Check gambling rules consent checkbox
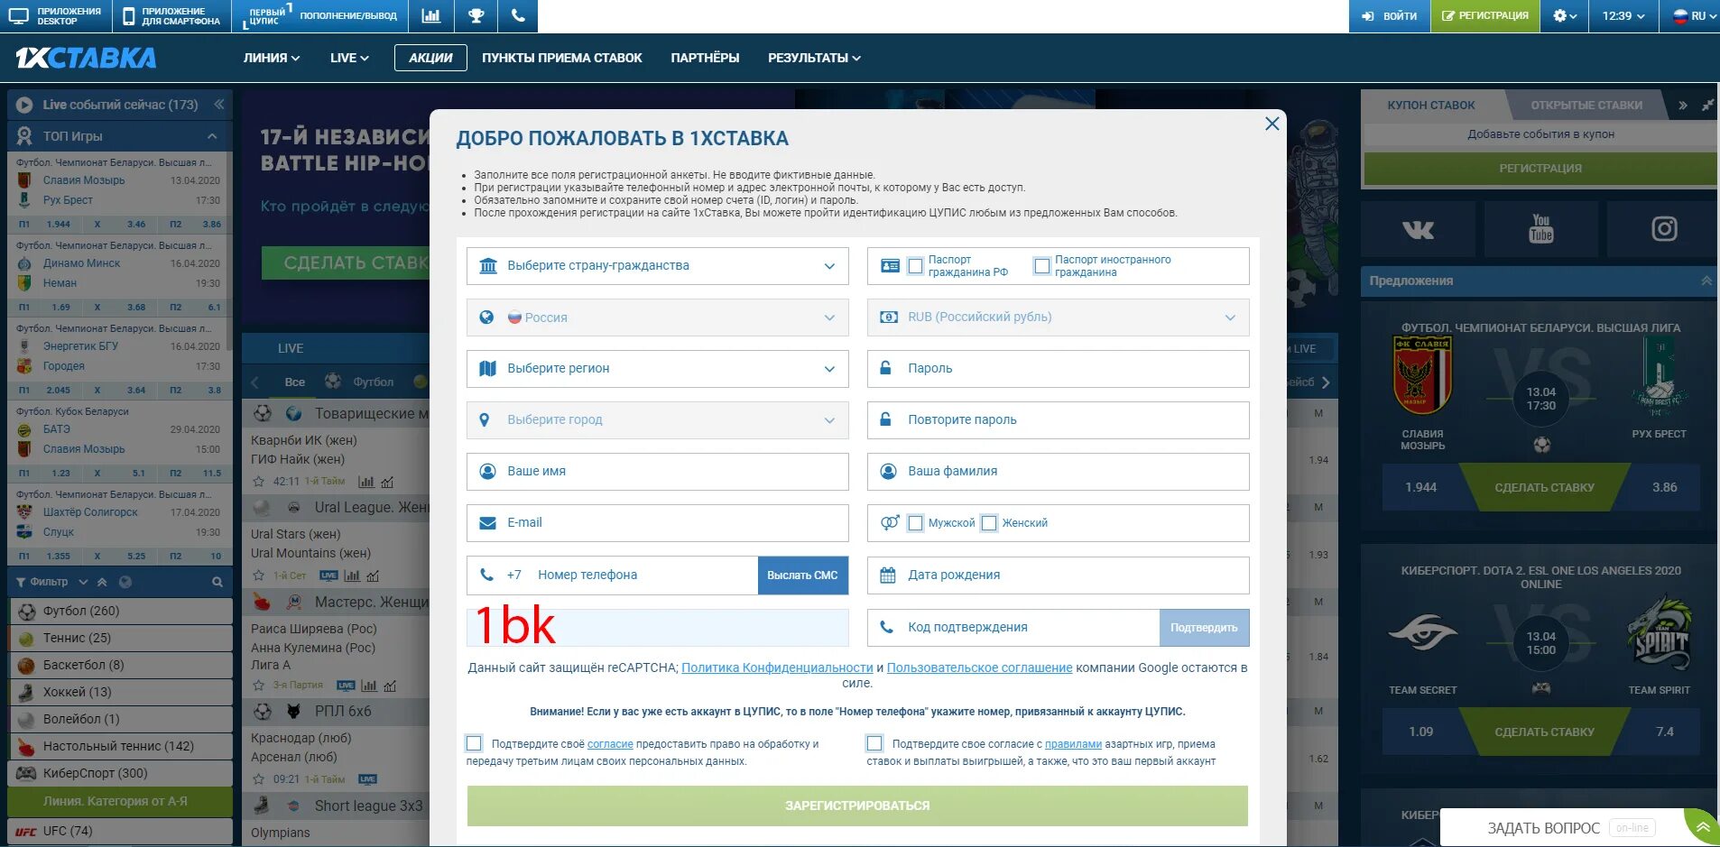The width and height of the screenshot is (1720, 847). [874, 743]
